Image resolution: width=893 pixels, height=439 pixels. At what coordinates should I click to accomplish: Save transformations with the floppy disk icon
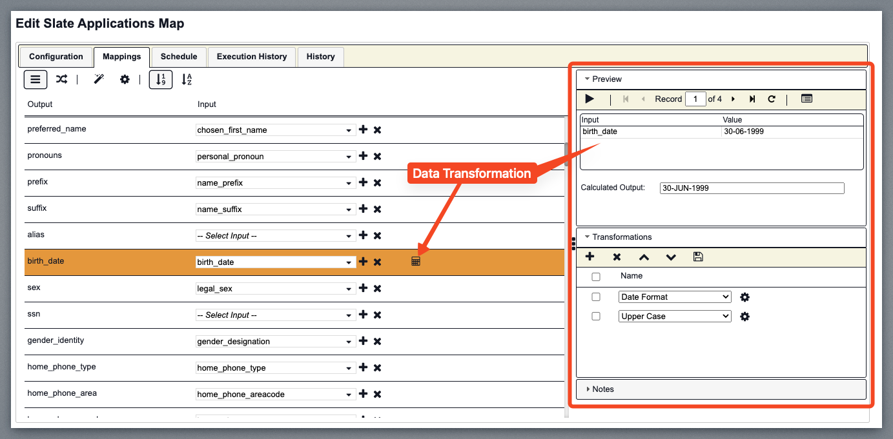coord(698,257)
